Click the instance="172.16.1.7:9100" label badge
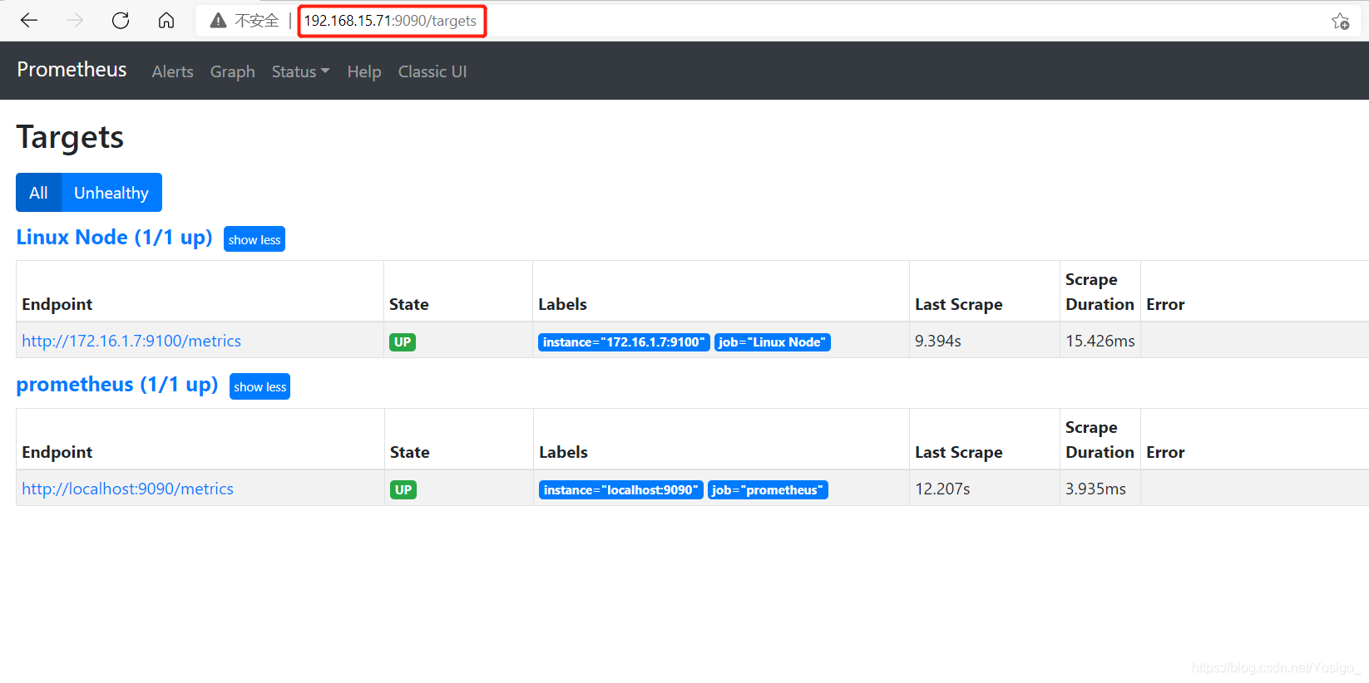This screenshot has height=683, width=1369. click(x=624, y=341)
